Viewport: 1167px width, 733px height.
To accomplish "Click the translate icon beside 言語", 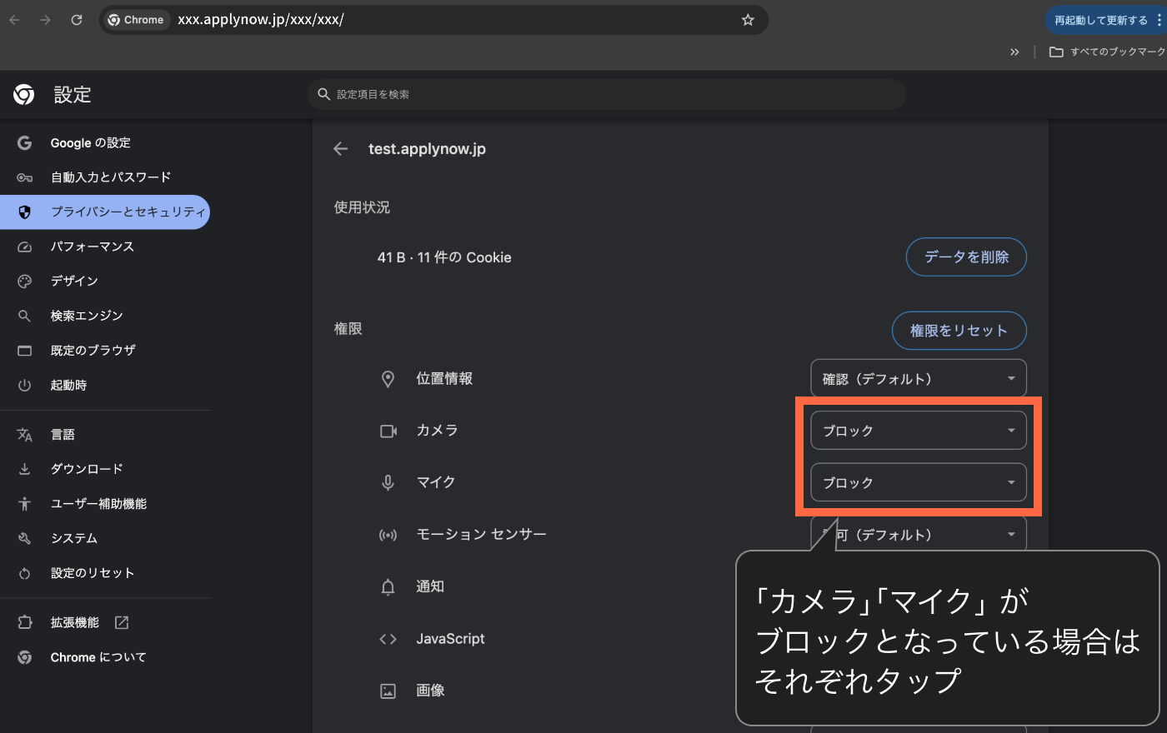I will tap(24, 435).
